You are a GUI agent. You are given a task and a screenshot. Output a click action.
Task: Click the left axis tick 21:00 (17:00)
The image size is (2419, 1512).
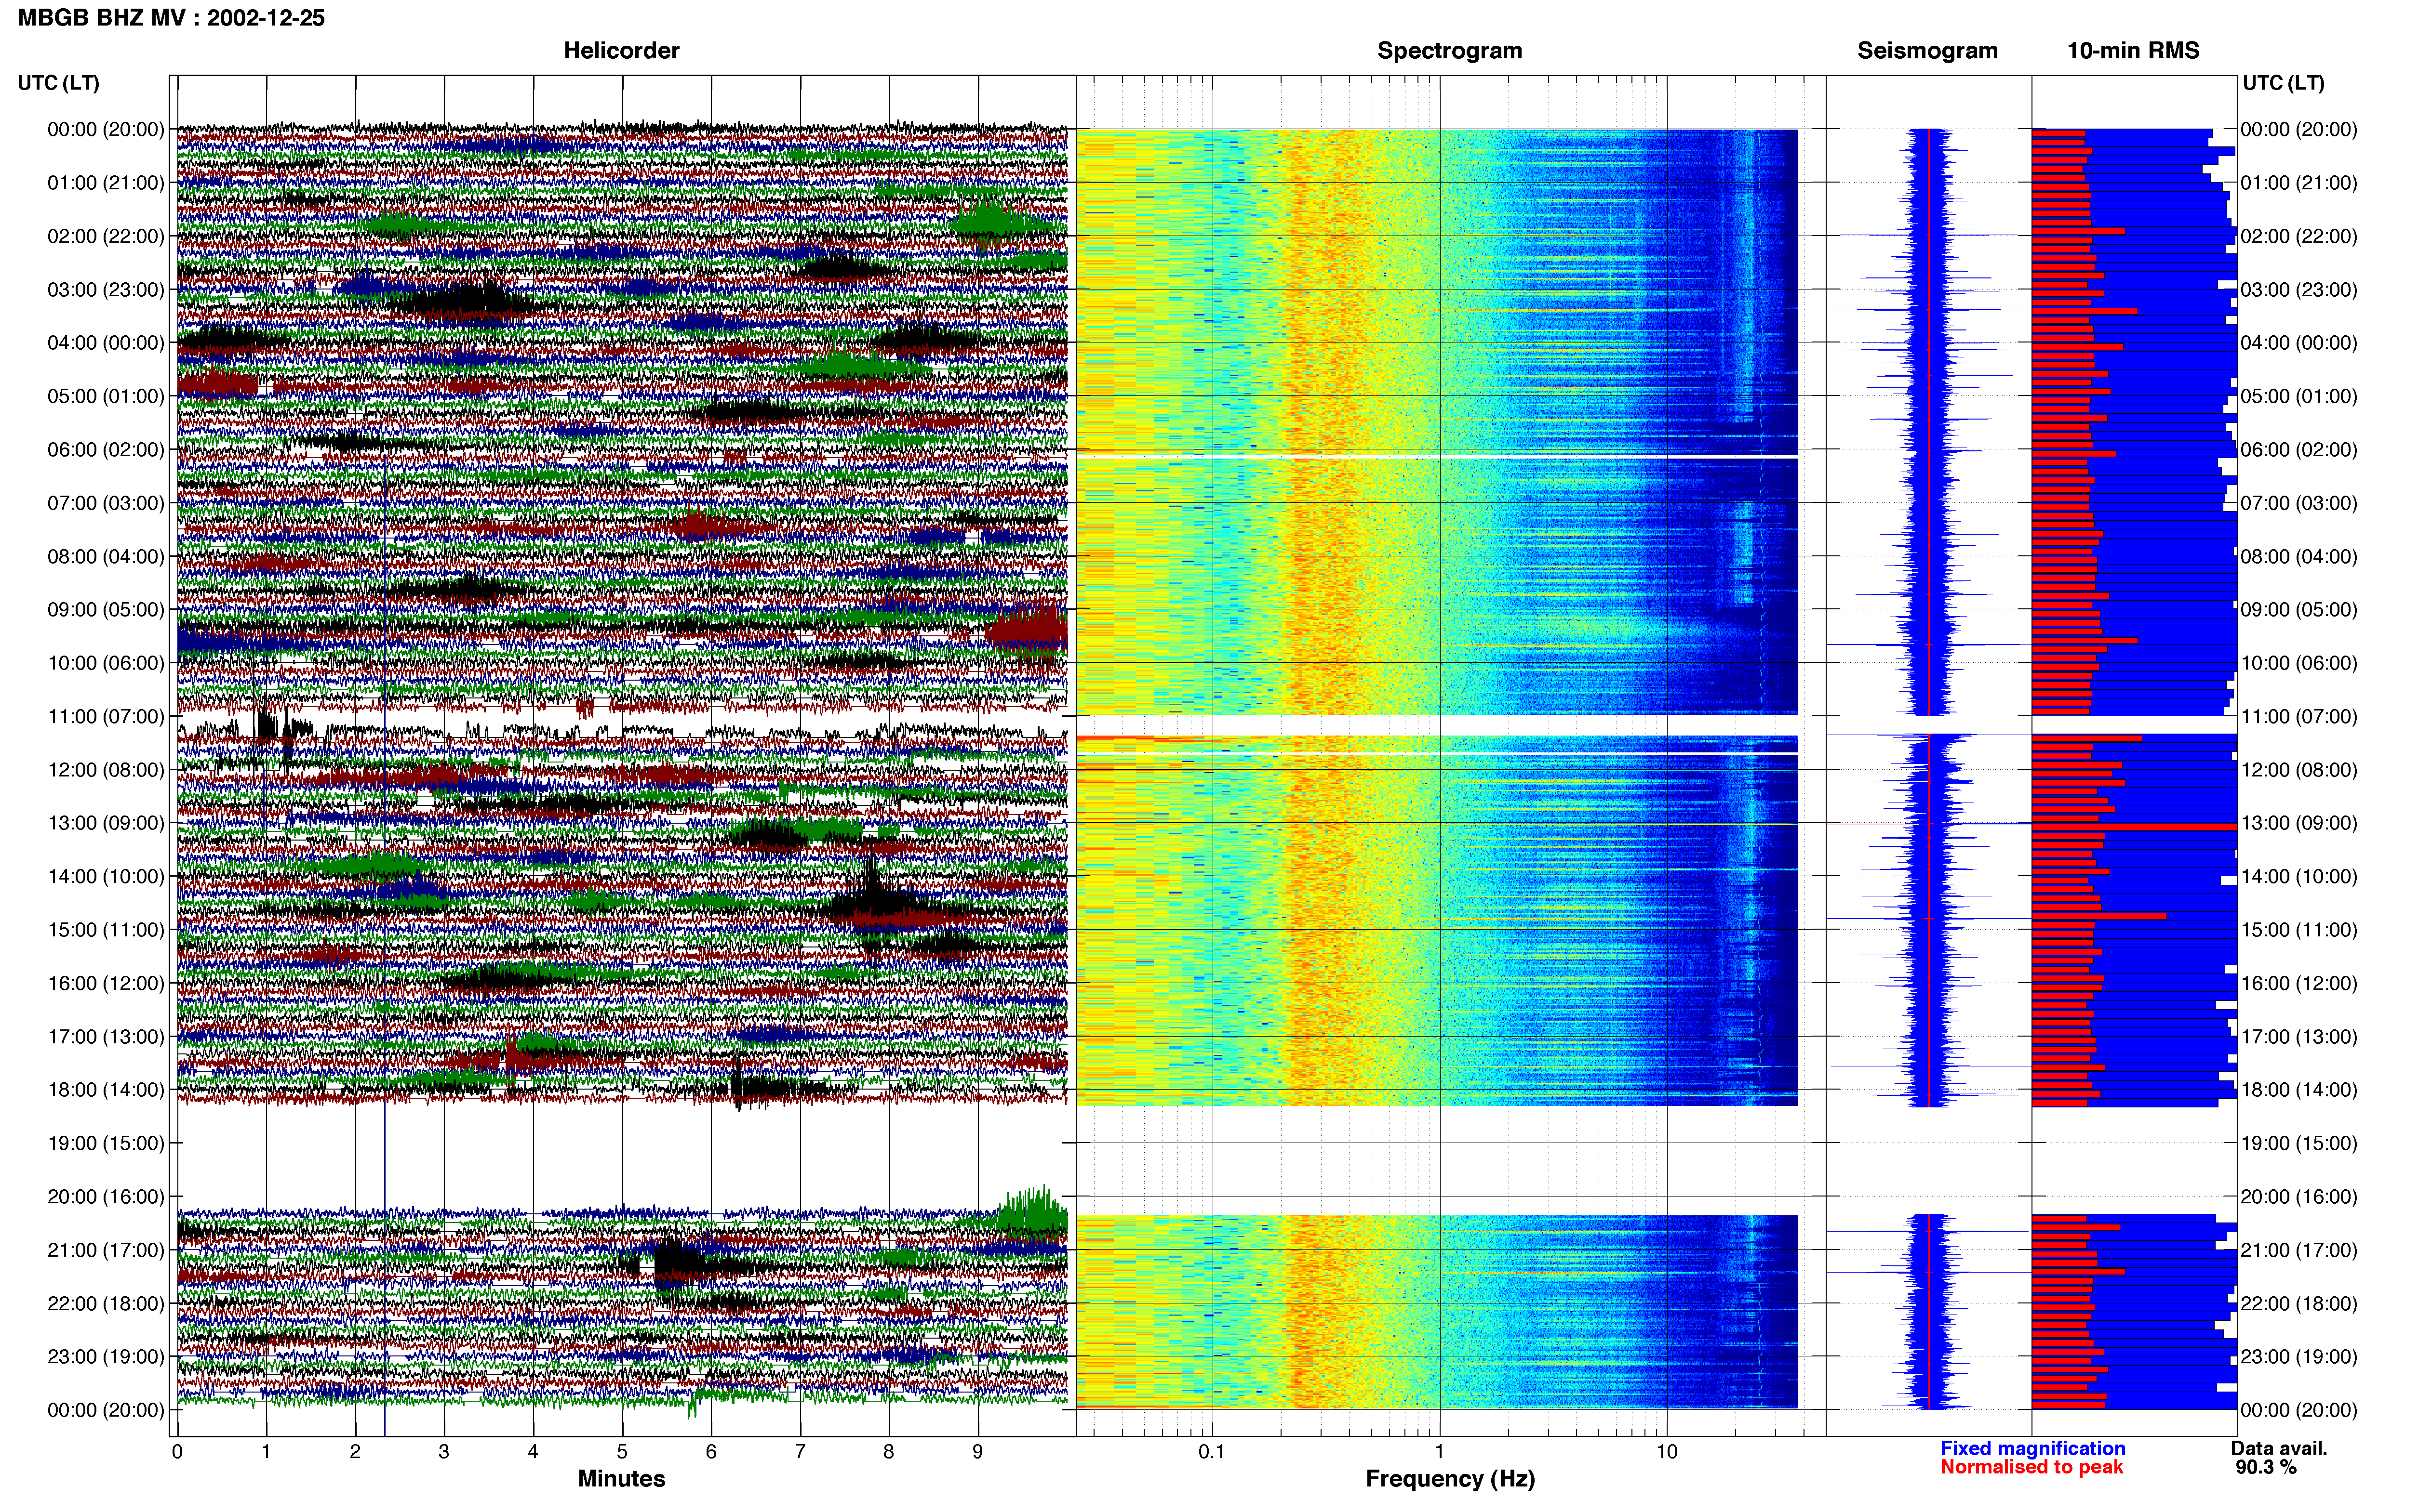point(106,1250)
